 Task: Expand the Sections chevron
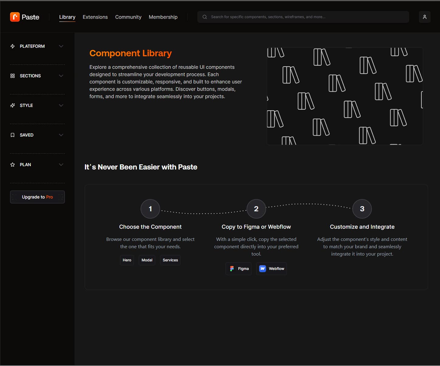tap(61, 76)
